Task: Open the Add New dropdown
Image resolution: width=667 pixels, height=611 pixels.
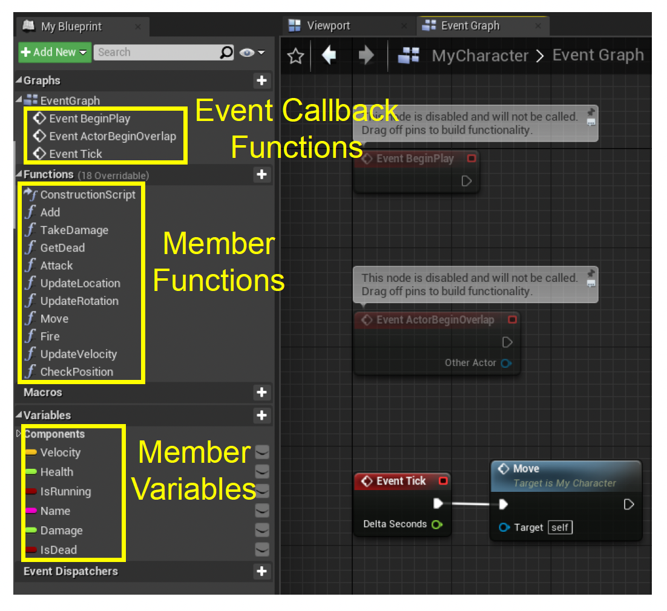Action: coord(54,52)
